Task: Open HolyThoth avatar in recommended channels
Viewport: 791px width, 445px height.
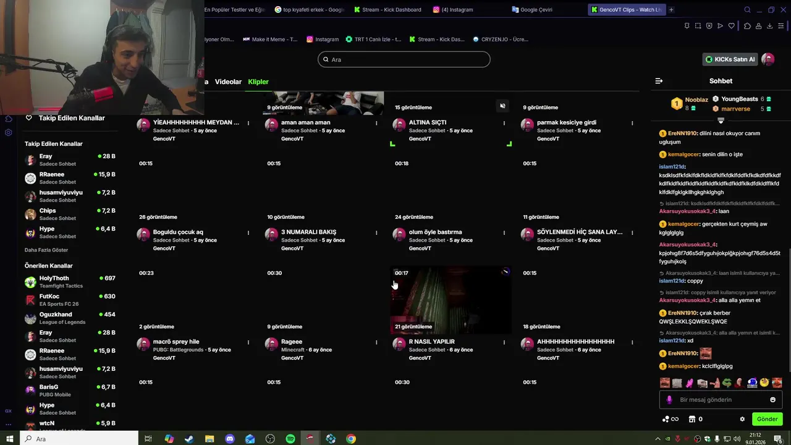Action: 30,282
